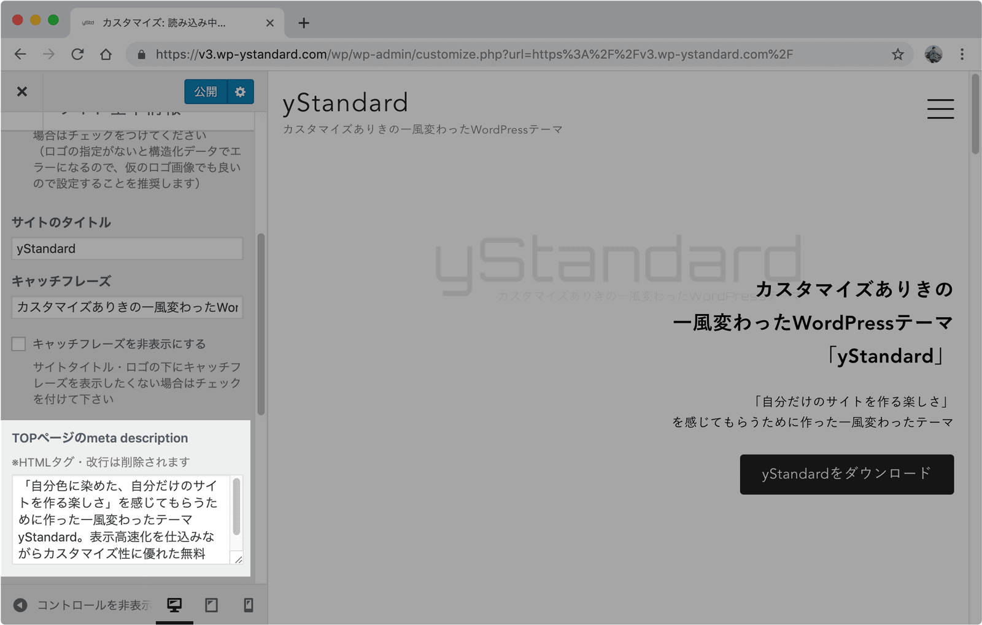Screen dimensions: 982x625
Task: Click the preview page scrollbar
Action: tap(975, 114)
